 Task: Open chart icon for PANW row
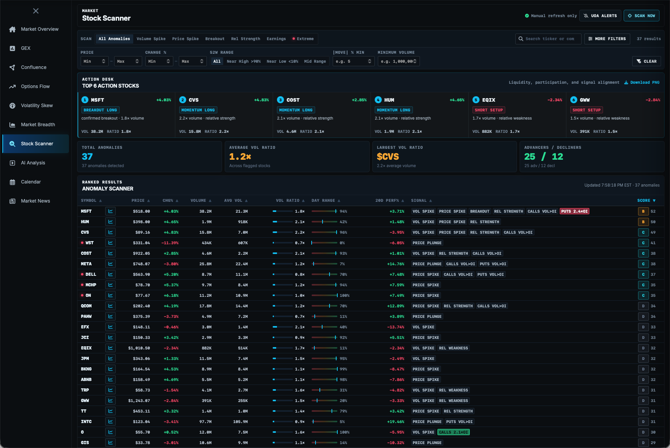(110, 316)
